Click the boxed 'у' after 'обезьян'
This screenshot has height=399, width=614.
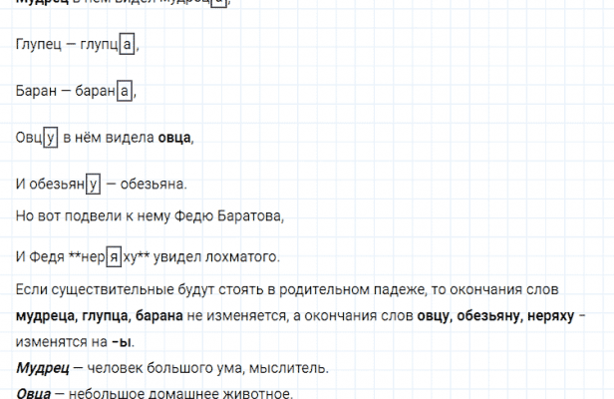[95, 185]
